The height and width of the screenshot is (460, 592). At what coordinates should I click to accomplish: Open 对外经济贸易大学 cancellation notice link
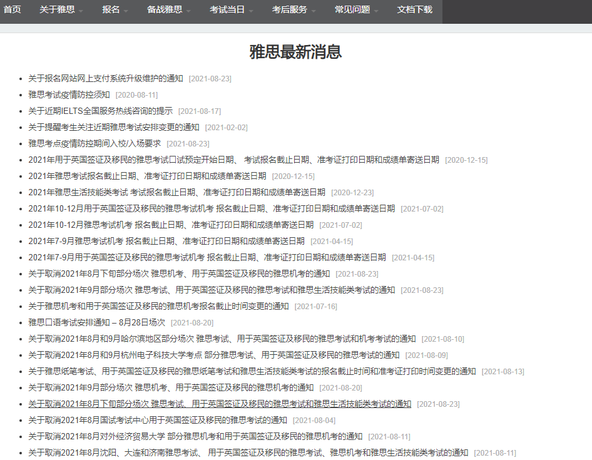pyautogui.click(x=195, y=436)
